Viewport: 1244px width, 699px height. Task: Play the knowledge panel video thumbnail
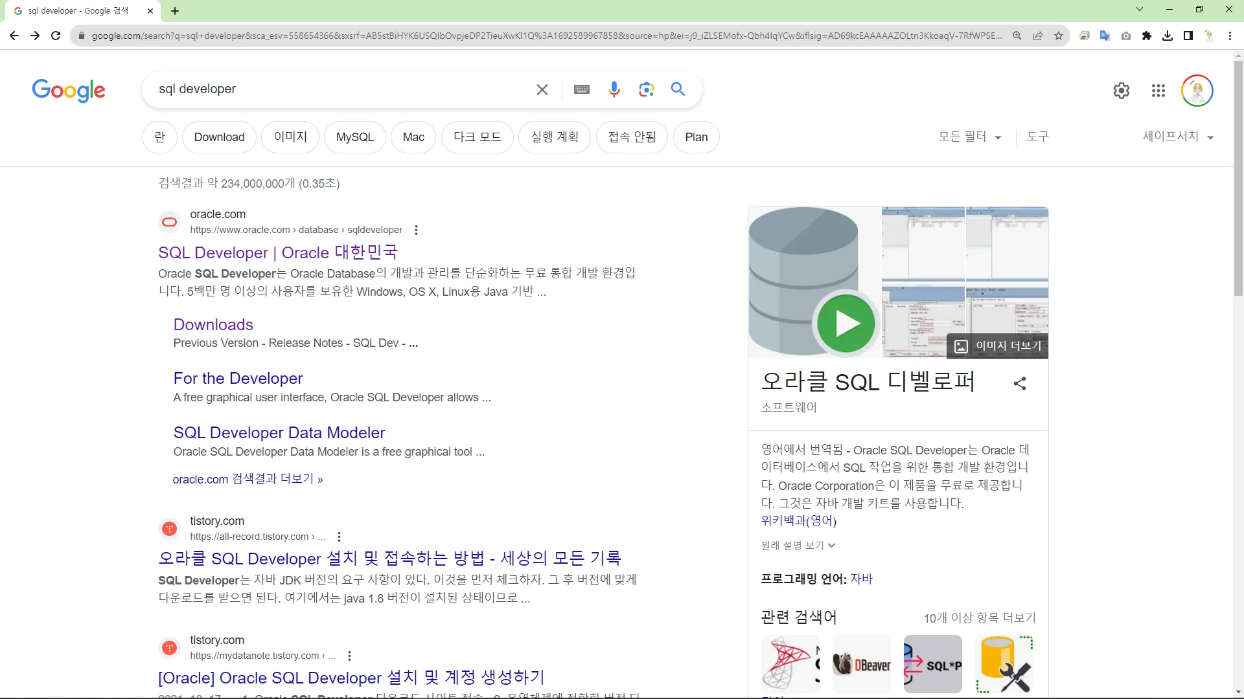846,323
